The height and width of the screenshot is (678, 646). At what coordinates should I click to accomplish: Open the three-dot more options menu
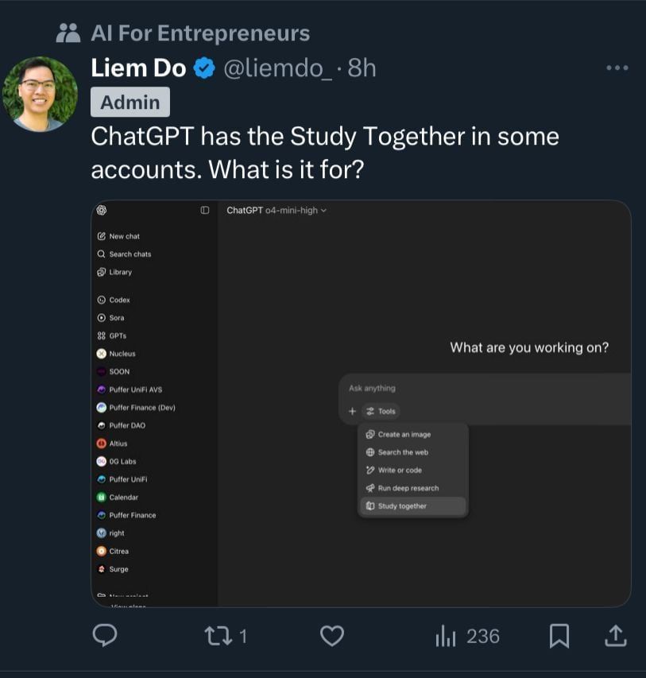pyautogui.click(x=617, y=68)
